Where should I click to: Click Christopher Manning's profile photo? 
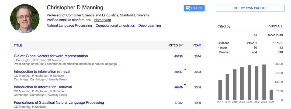pos(25,19)
